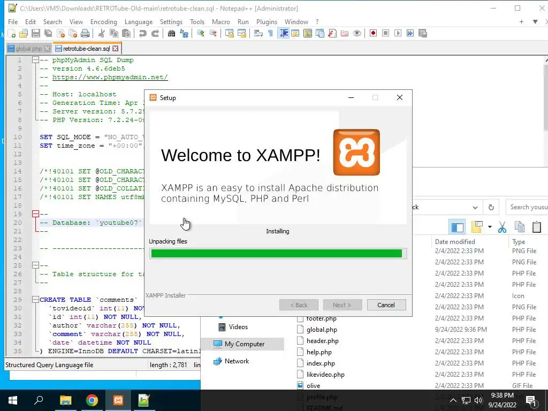
Task: Collapse the fold marker at line 1
Action: [35, 60]
